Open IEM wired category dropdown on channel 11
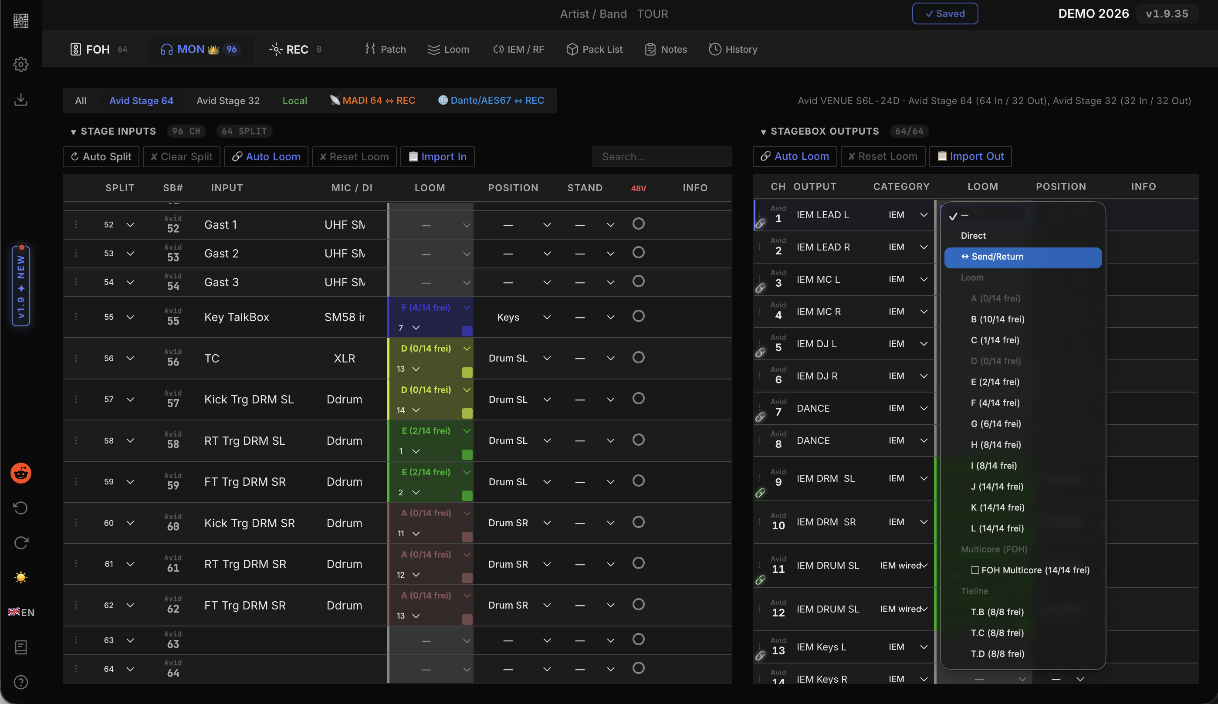The height and width of the screenshot is (704, 1218). [903, 565]
